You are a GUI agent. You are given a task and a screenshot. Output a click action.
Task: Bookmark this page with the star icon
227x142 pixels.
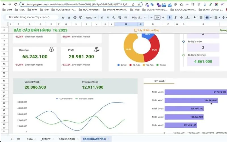(139, 5)
